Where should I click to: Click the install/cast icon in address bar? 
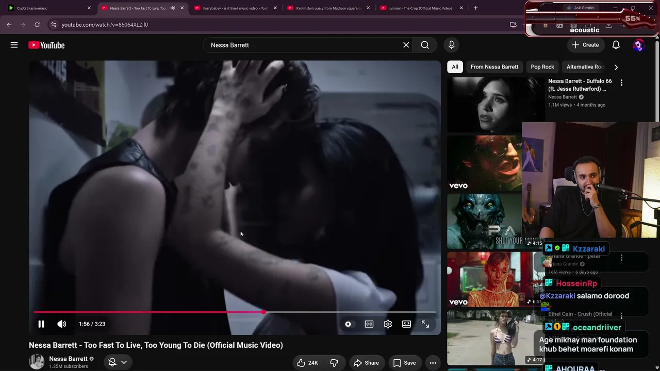pyautogui.click(x=513, y=25)
